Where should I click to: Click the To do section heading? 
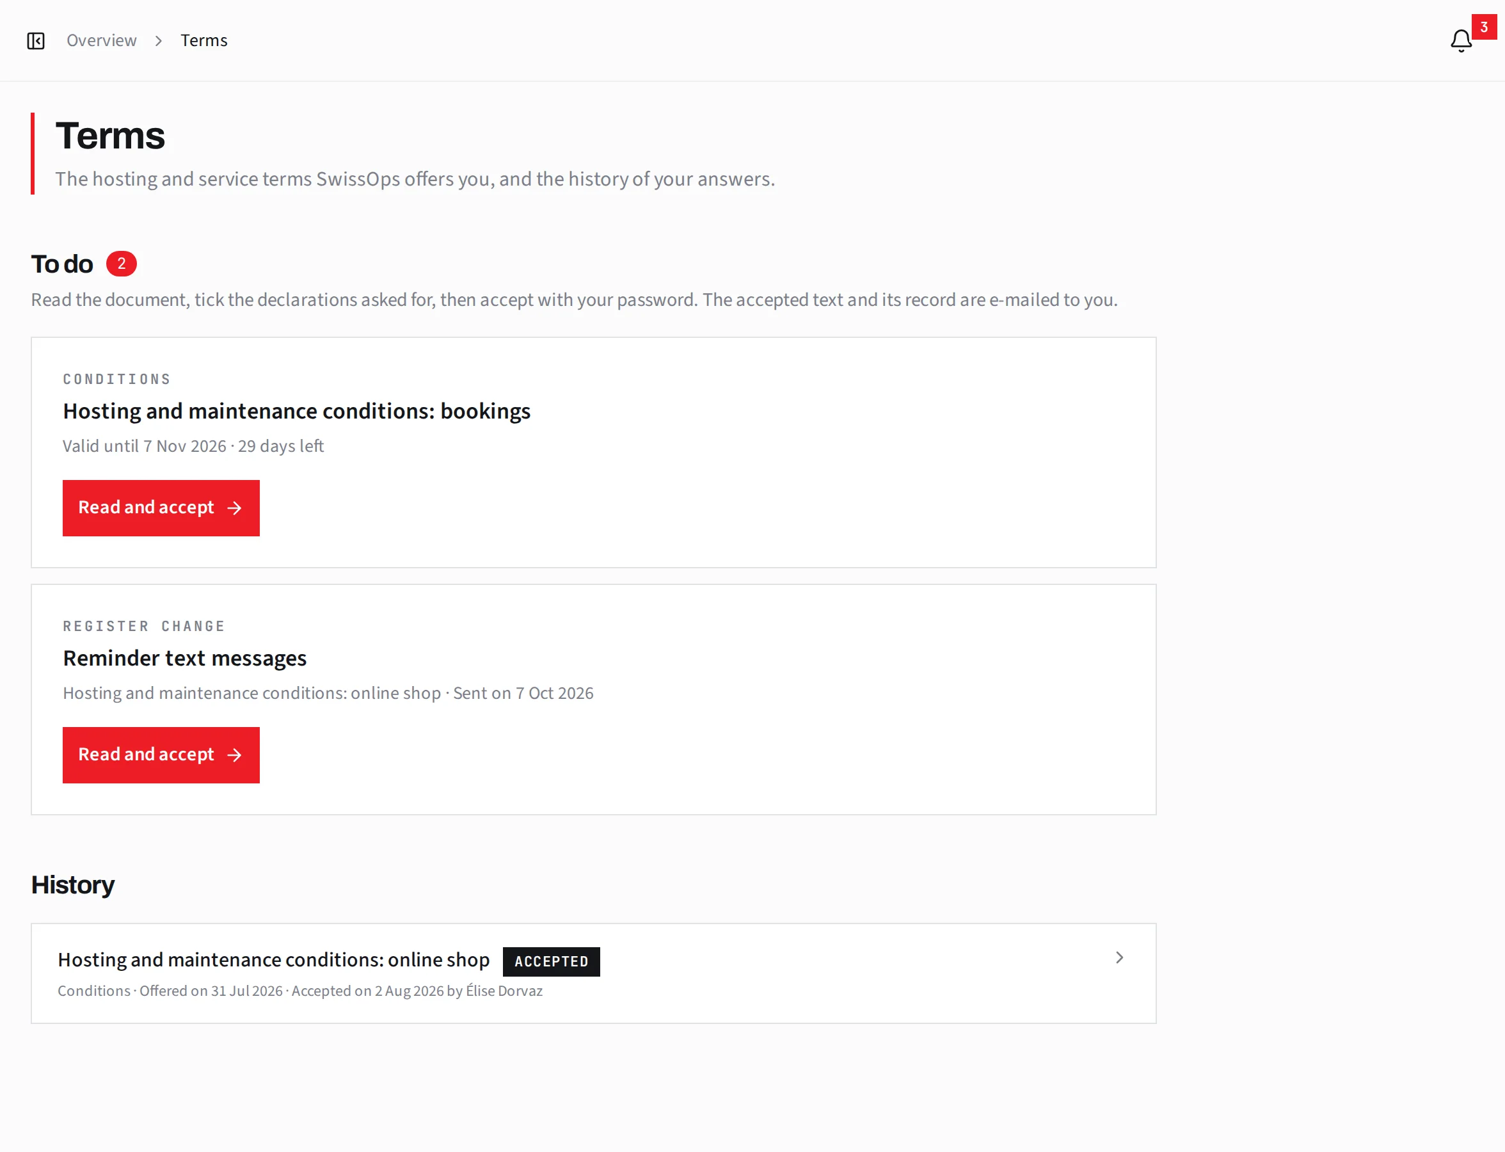(x=61, y=264)
